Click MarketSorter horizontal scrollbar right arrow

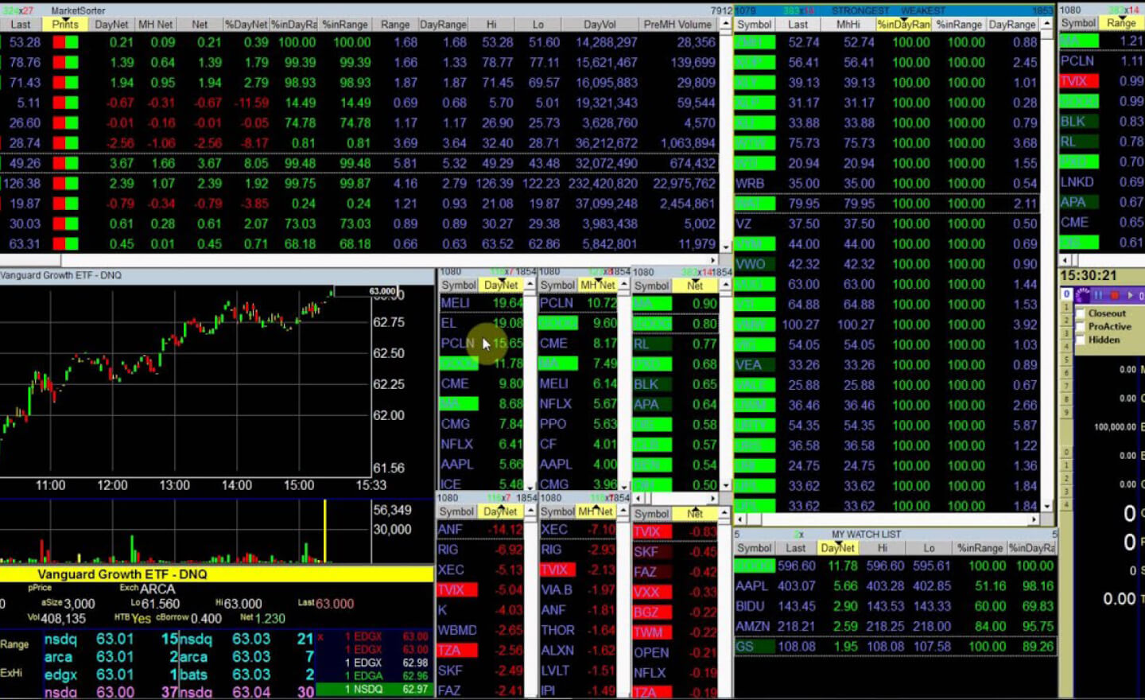pos(714,259)
